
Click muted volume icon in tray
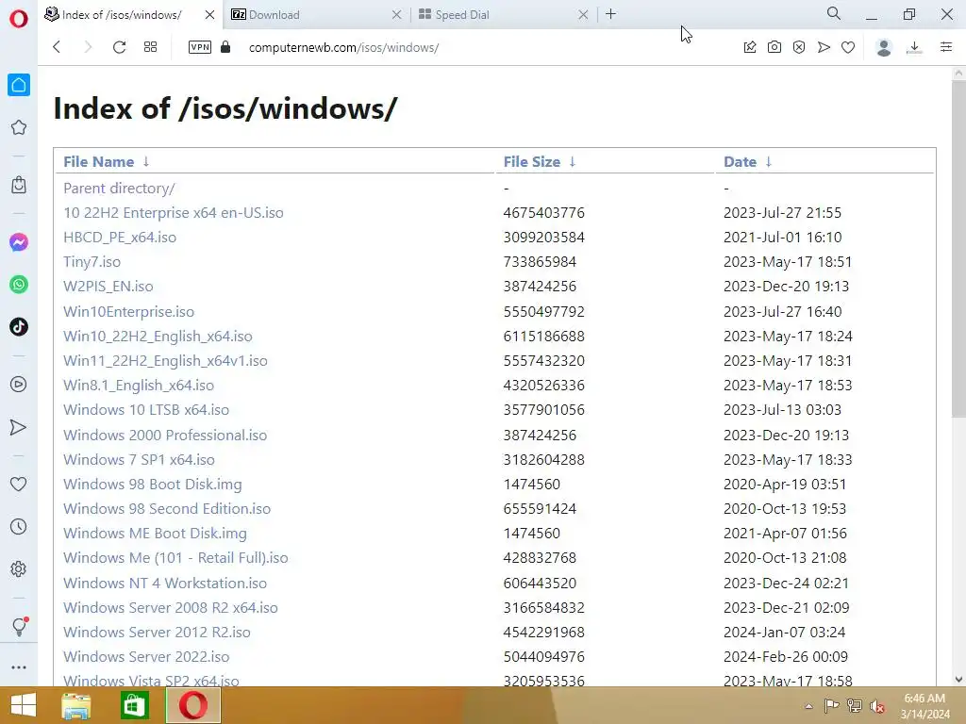pos(877,706)
